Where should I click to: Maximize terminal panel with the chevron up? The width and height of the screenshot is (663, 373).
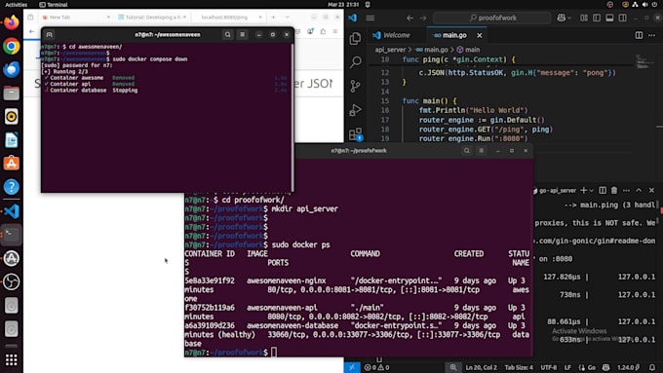coord(639,191)
